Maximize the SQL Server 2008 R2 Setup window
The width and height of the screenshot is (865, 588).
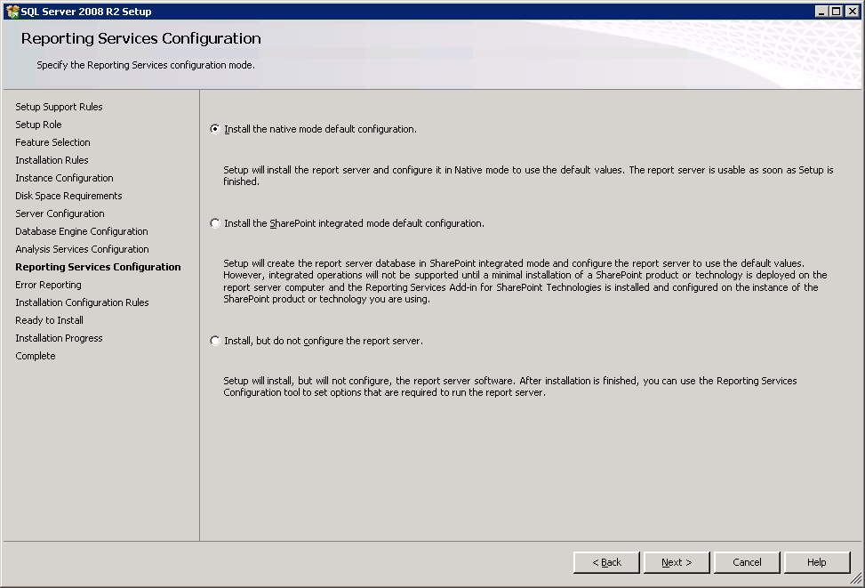pyautogui.click(x=837, y=11)
